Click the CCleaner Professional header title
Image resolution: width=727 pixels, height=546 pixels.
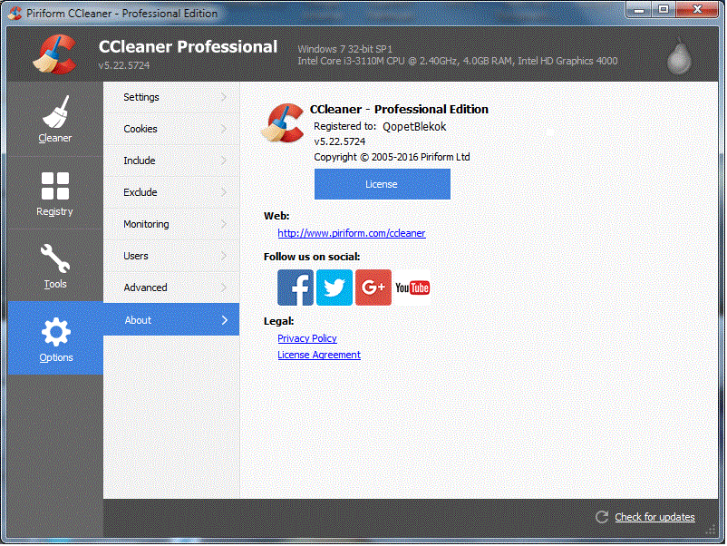click(x=188, y=47)
